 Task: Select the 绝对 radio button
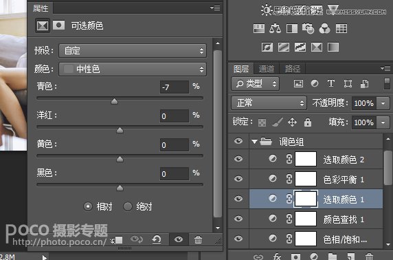click(128, 206)
